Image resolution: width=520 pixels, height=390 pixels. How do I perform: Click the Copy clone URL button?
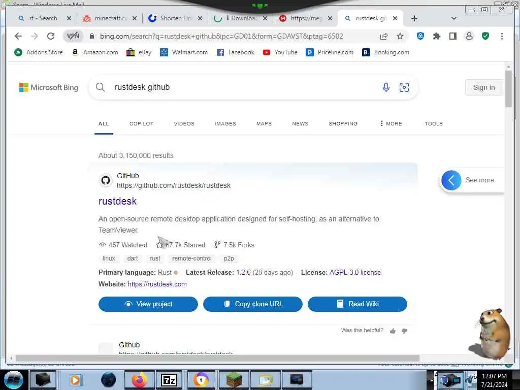click(253, 304)
